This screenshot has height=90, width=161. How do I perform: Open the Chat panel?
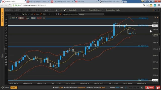150,87
